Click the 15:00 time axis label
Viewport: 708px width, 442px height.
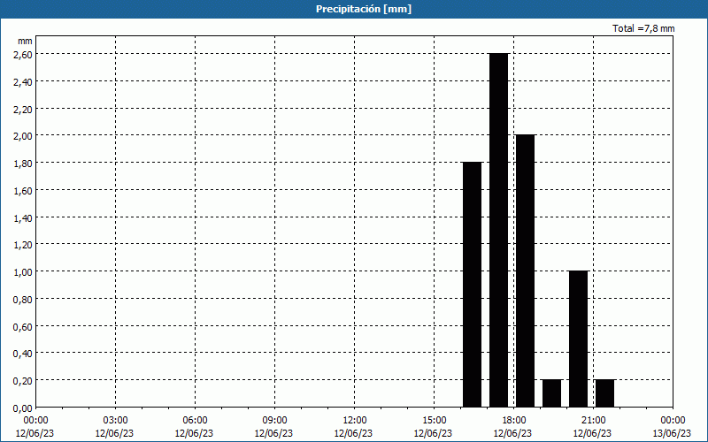[434, 421]
